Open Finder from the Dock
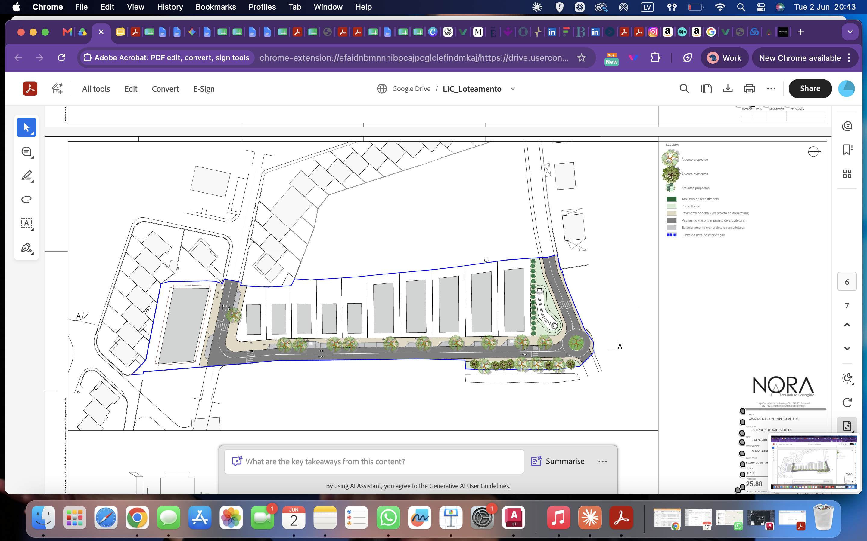 pyautogui.click(x=43, y=518)
